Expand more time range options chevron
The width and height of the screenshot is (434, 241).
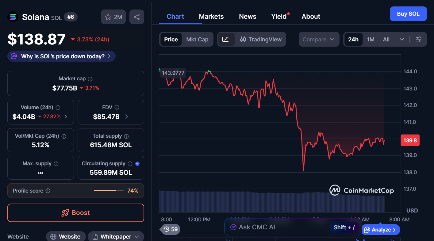click(x=401, y=39)
